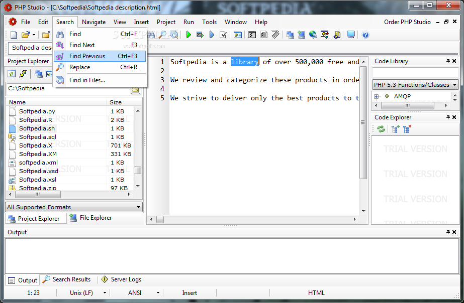Click the keyboard shortcuts toolbar icon
This screenshot has height=303, width=464.
click(x=275, y=35)
